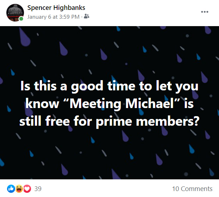Image resolution: width=219 pixels, height=197 pixels.
Task: Click the blue Like reaction icon
Action: 11,189
